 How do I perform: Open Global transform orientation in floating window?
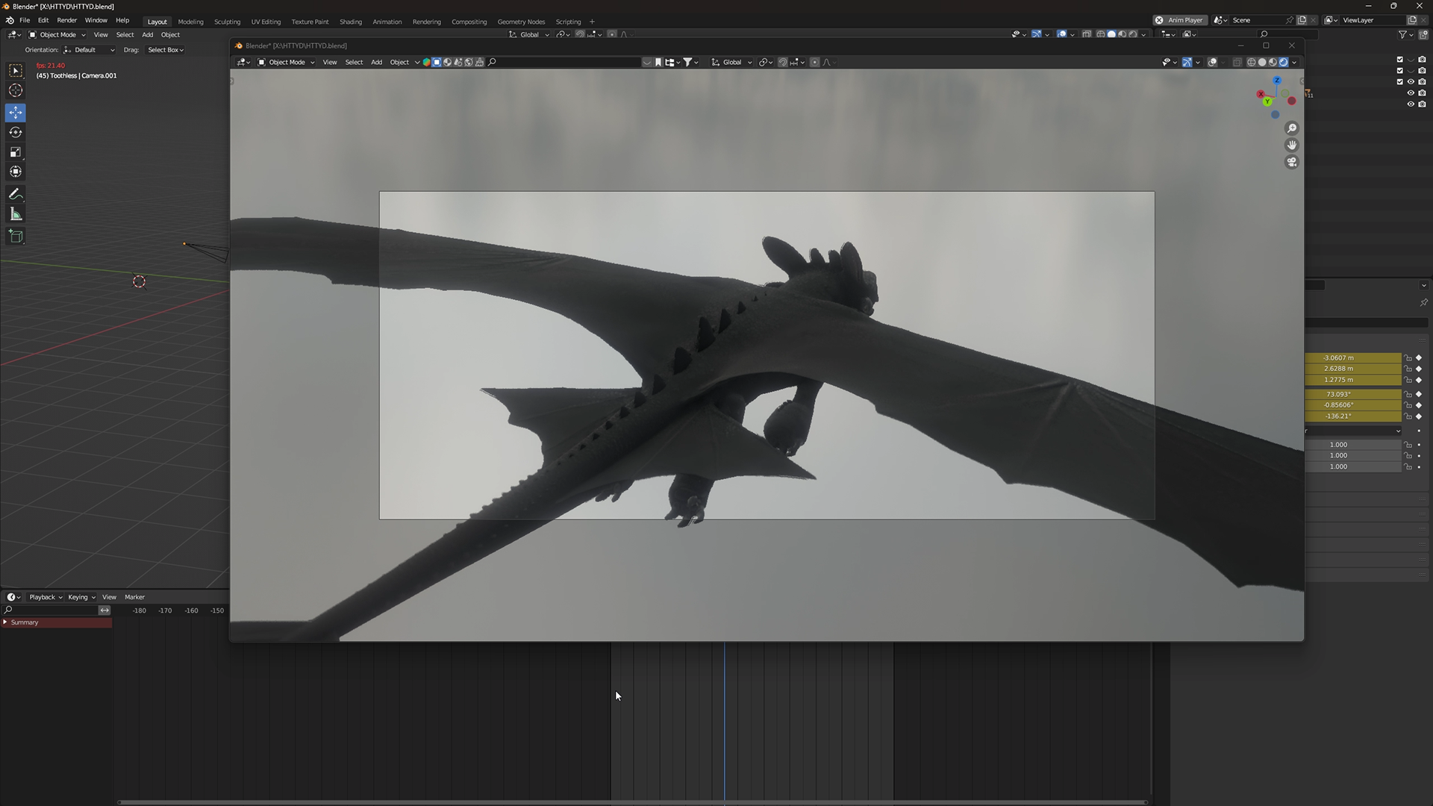(x=731, y=62)
